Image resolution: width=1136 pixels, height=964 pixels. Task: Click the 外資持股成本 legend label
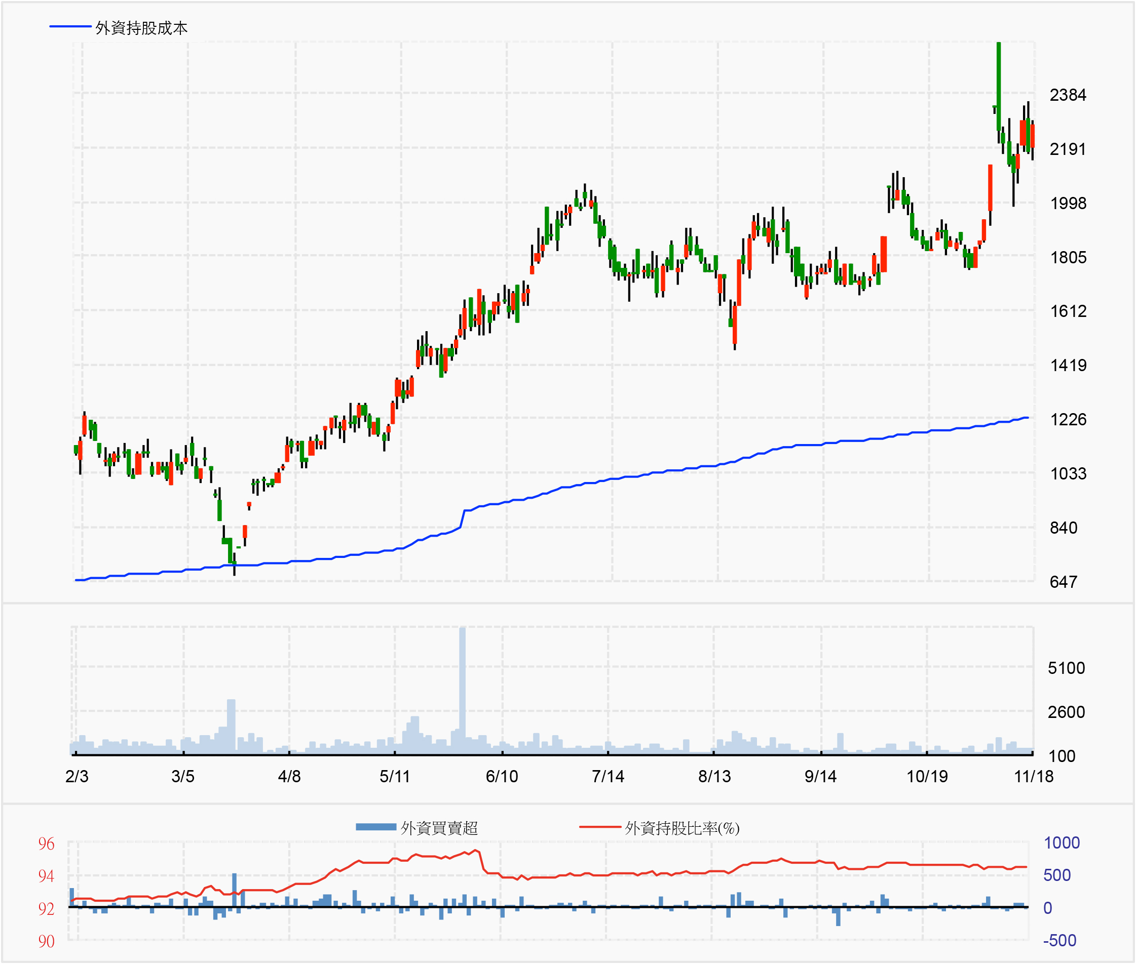pyautogui.click(x=141, y=28)
